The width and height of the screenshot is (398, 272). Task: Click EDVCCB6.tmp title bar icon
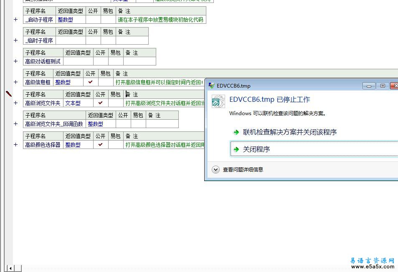tap(211, 86)
